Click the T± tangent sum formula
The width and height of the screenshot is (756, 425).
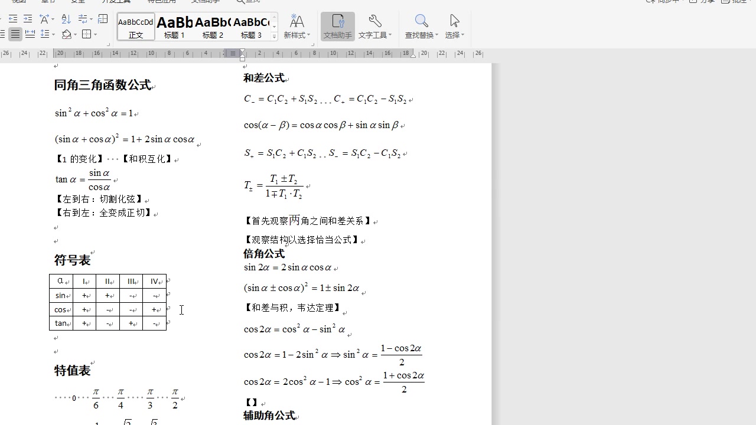coord(273,187)
